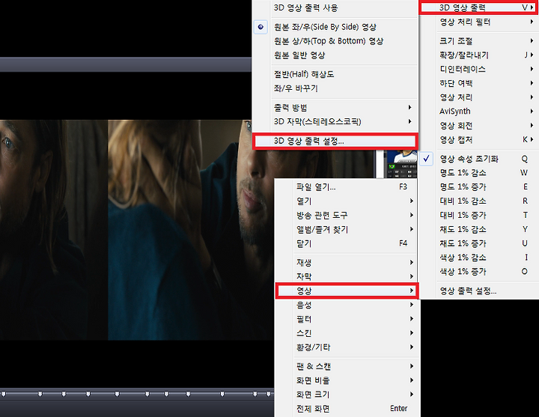Choose 채도 1% 감소
The height and width of the screenshot is (417, 539).
click(x=479, y=229)
